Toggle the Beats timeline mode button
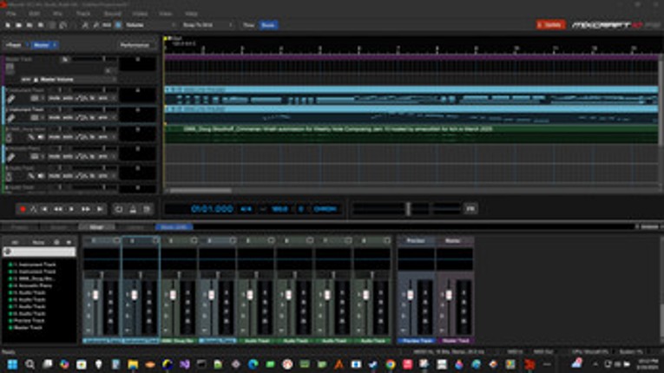 pyautogui.click(x=268, y=25)
